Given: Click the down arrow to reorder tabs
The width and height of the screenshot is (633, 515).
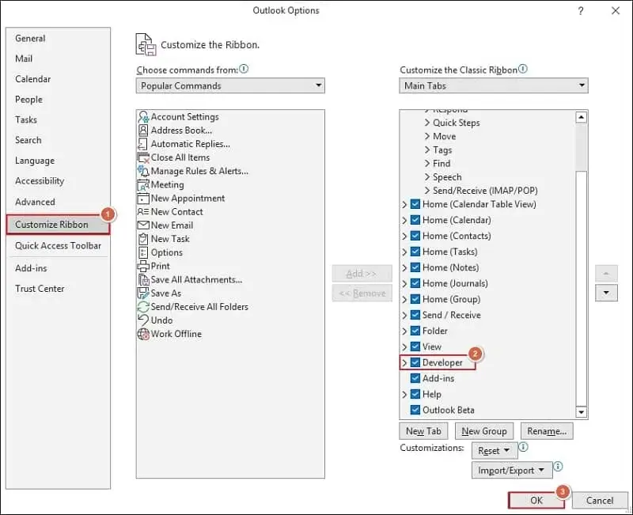Looking at the screenshot, I should pos(606,292).
